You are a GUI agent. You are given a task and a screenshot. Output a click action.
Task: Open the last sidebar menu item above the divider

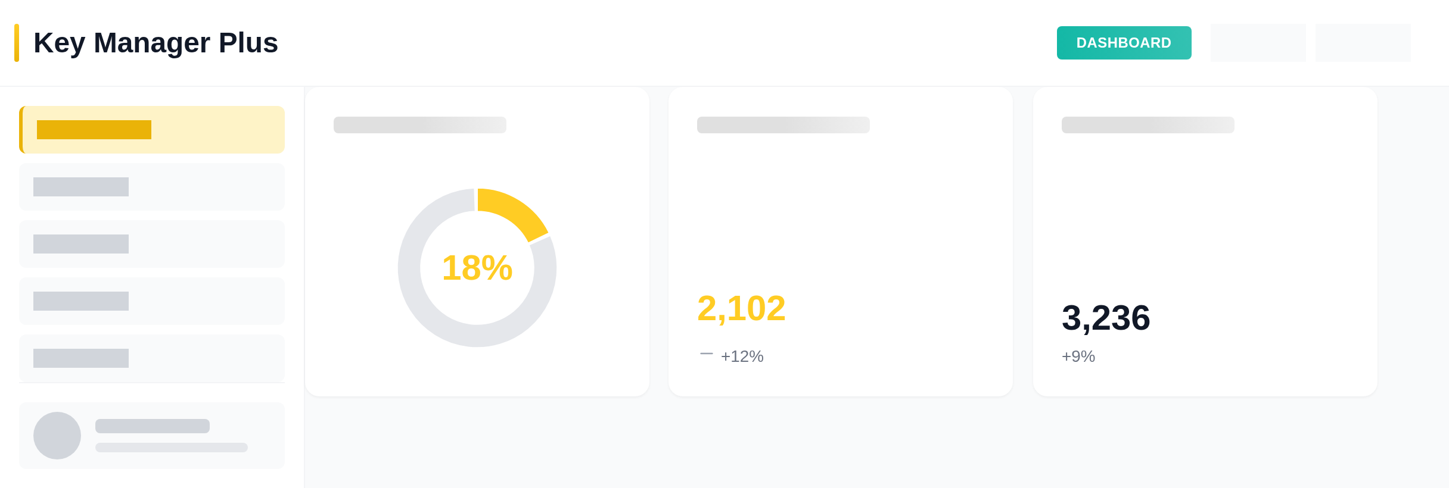152,358
